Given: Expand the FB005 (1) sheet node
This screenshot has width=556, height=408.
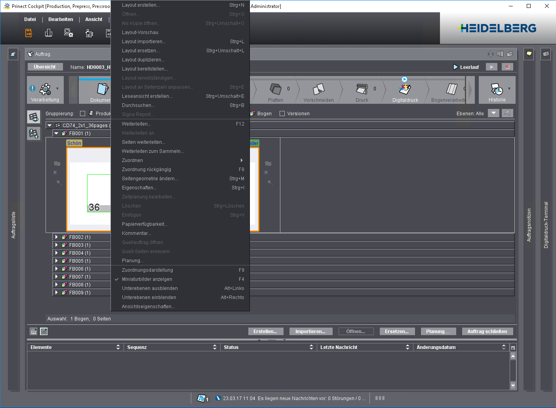Looking at the screenshot, I should 56,261.
